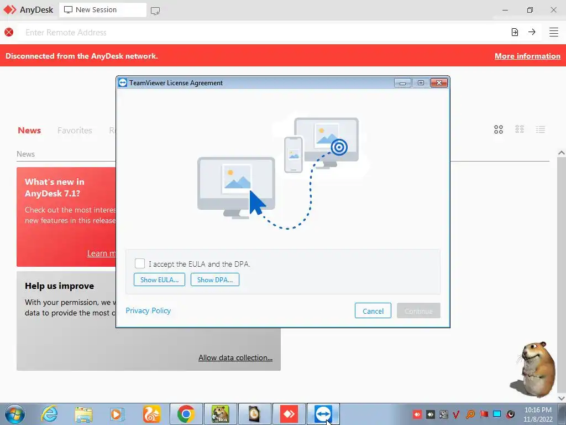Restore down the AnyDesk main window
The image size is (566, 425).
530,10
